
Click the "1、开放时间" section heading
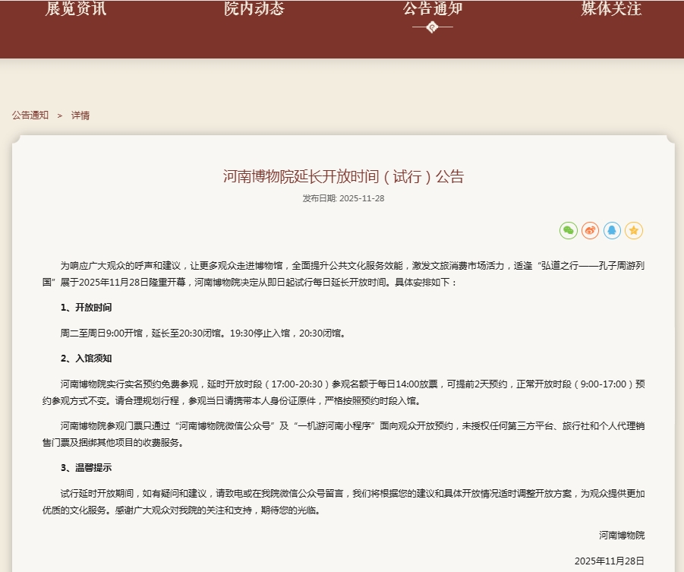tap(87, 308)
